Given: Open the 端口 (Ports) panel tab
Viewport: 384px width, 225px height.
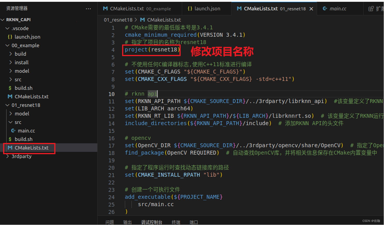Looking at the screenshot, I should pos(194,222).
